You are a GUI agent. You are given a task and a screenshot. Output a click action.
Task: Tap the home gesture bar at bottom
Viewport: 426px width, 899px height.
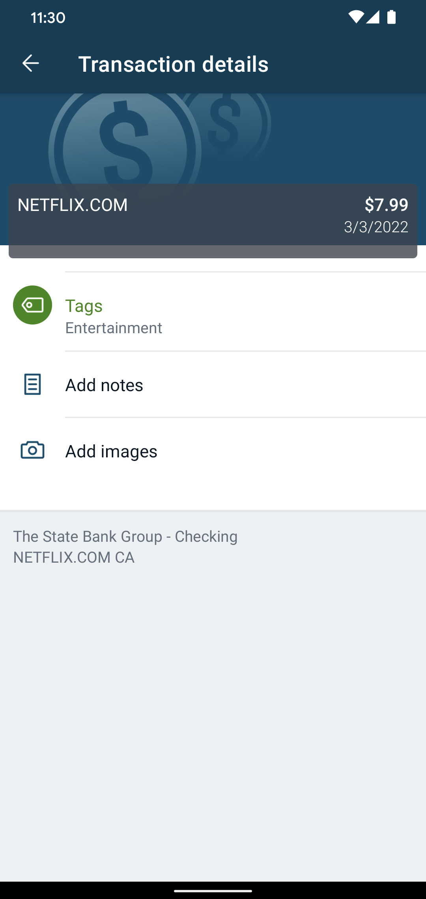tap(213, 890)
